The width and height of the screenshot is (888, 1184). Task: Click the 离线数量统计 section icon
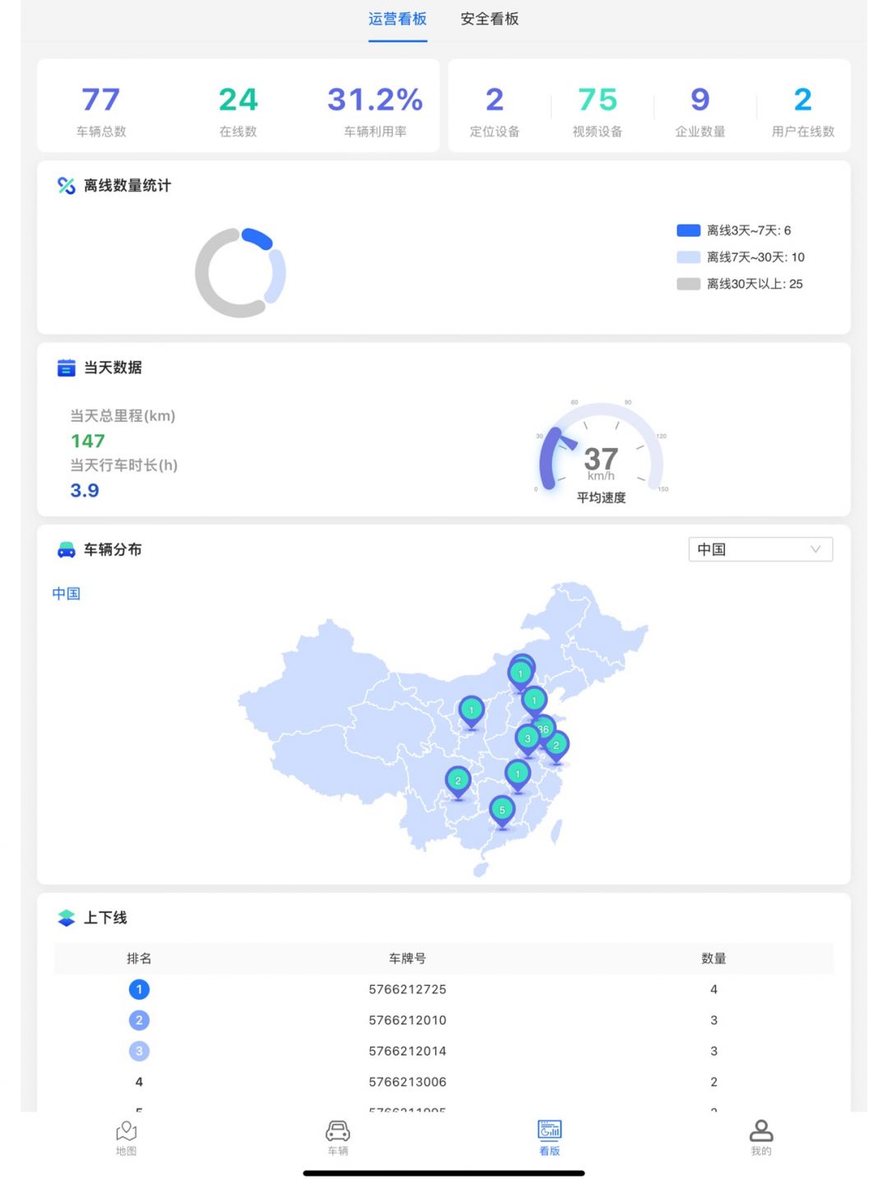(x=67, y=186)
